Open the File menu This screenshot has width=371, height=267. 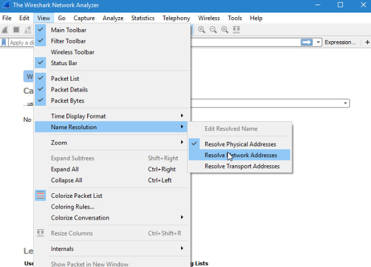(7, 18)
